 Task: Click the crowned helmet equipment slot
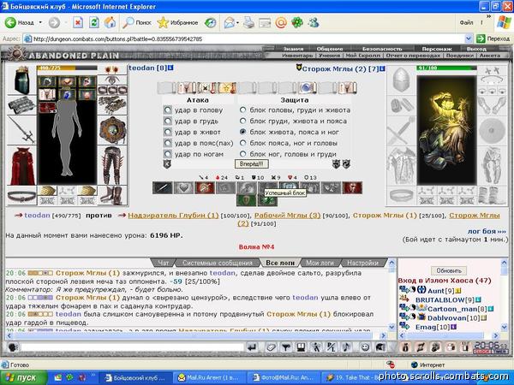[x=21, y=80]
